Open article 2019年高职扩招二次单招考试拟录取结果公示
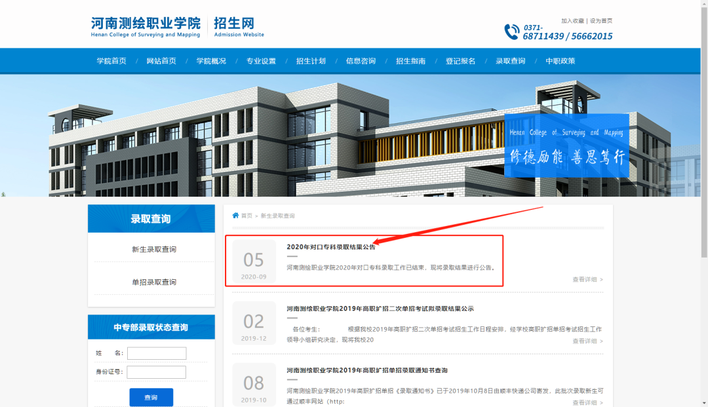Image resolution: width=708 pixels, height=407 pixels. click(x=380, y=309)
